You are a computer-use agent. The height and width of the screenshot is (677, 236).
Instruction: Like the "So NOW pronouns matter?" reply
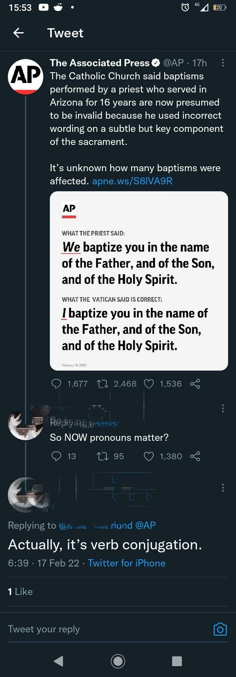[149, 456]
